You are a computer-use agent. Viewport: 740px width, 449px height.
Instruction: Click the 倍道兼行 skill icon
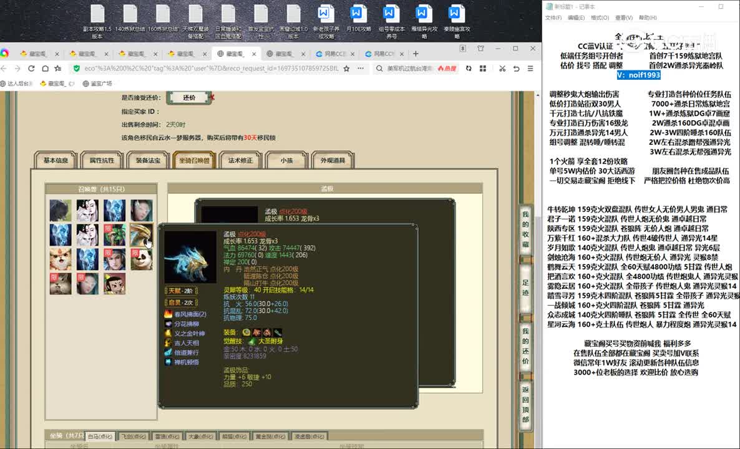point(168,352)
